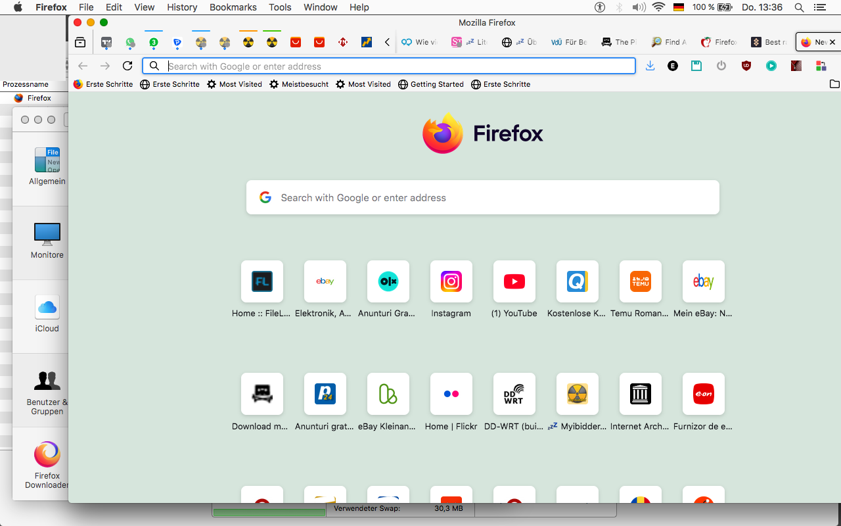
Task: Open the Flickr top site tile
Action: click(451, 394)
